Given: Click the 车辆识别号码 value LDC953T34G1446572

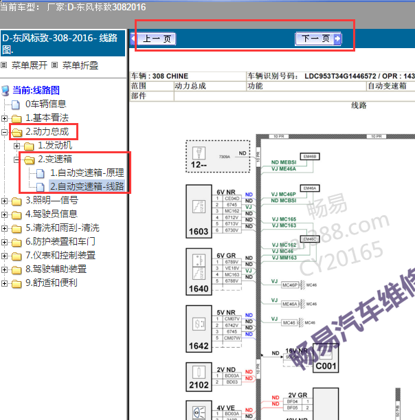Looking at the screenshot, I should (340, 76).
